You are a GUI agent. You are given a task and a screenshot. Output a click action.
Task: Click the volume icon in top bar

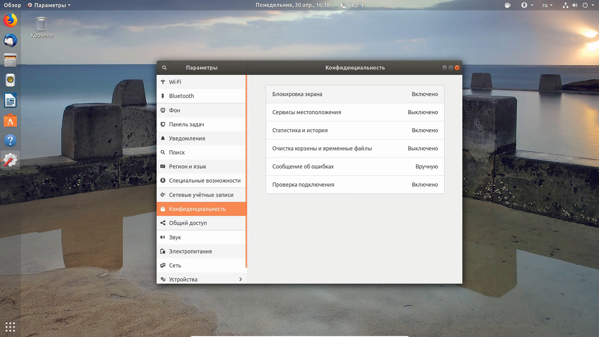point(575,5)
